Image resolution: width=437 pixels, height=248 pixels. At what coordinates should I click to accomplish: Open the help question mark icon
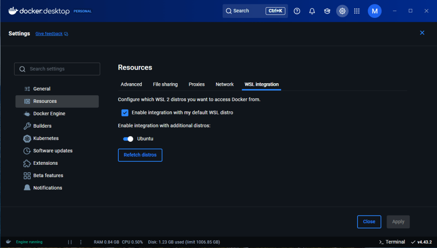coord(297,11)
